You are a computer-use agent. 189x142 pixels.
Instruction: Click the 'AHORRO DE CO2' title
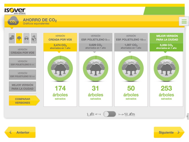40,20
